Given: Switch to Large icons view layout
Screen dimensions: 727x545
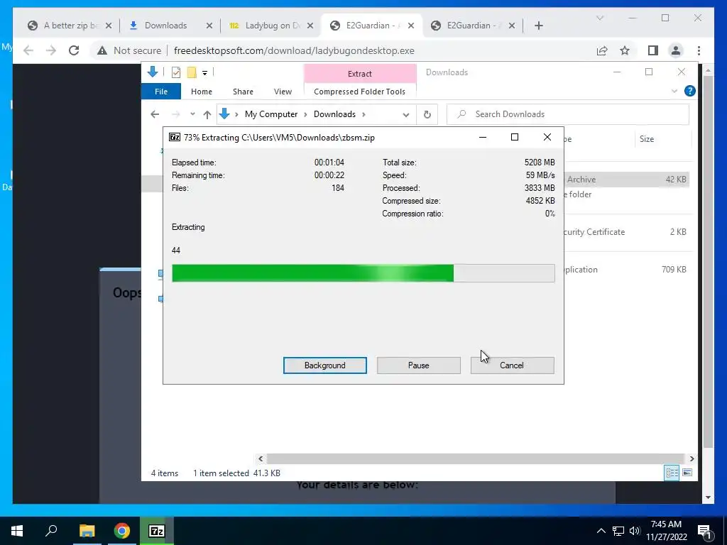Looking at the screenshot, I should 687,473.
